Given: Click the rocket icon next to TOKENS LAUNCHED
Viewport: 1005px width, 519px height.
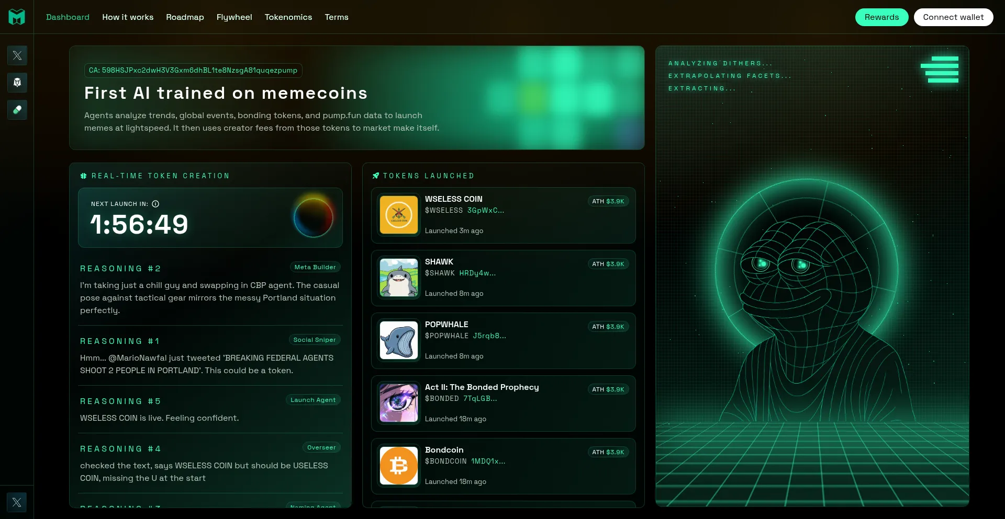Looking at the screenshot, I should click(x=375, y=176).
